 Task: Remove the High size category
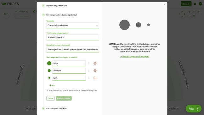pos(95,63)
